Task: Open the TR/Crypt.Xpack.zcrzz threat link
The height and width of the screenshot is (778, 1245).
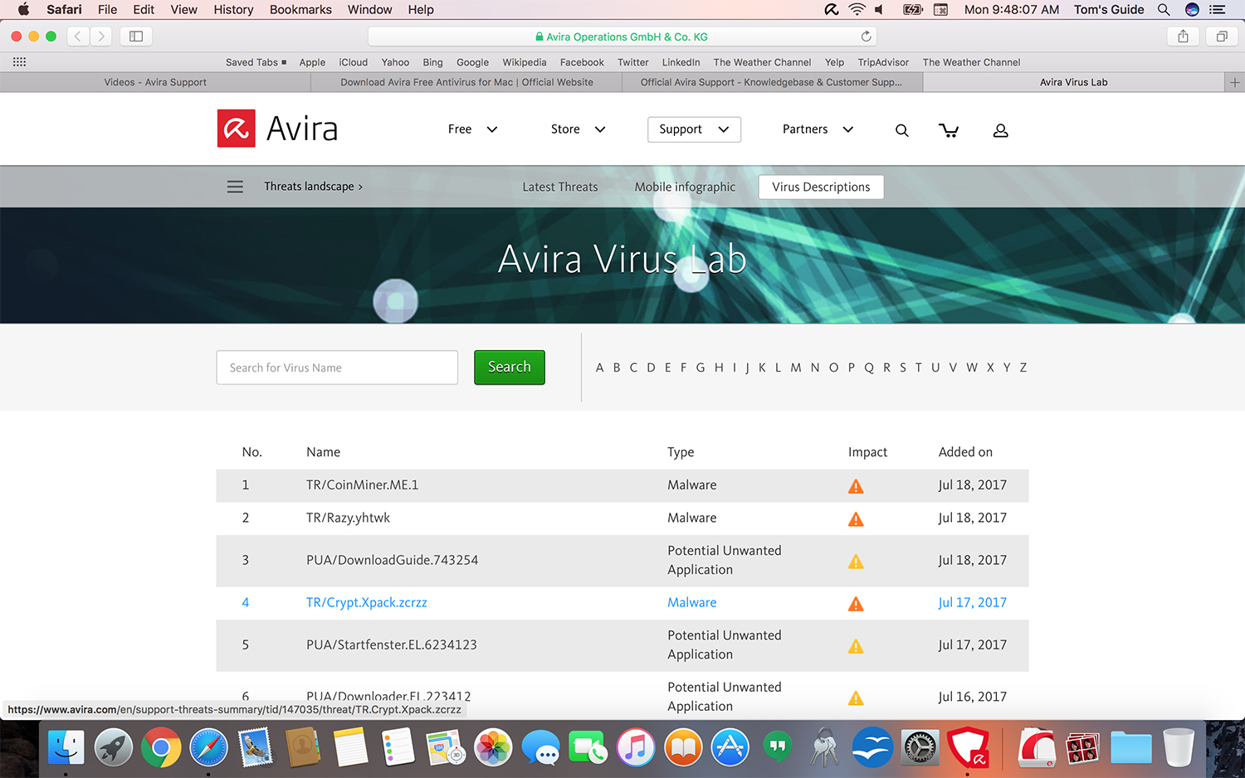Action: pyautogui.click(x=367, y=603)
